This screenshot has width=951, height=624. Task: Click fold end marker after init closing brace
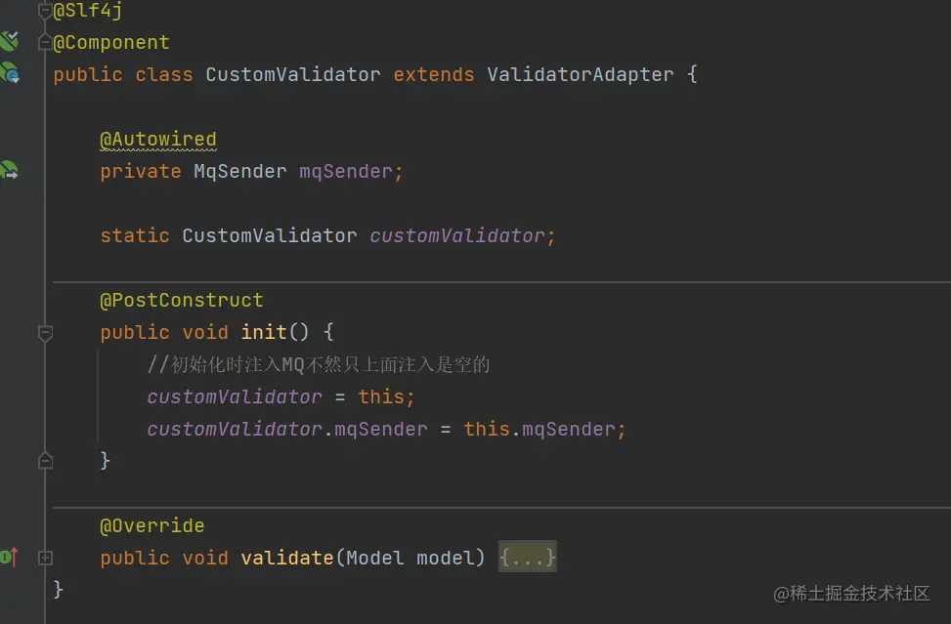click(45, 461)
